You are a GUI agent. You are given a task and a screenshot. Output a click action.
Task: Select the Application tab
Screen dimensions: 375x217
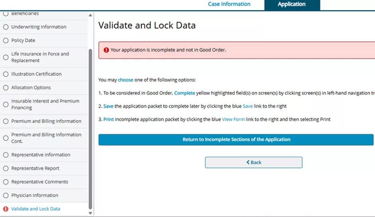point(292,4)
